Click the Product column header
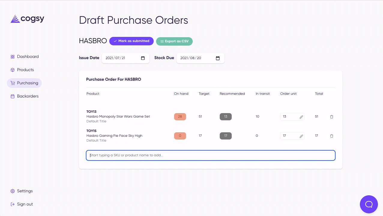383x216 pixels. click(x=93, y=94)
